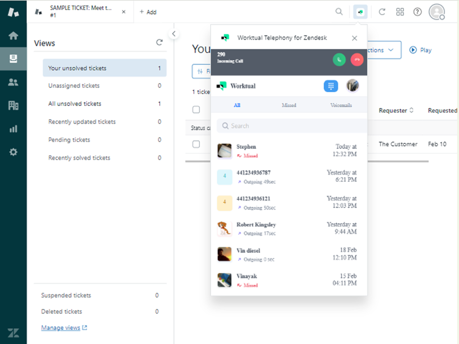Image resolution: width=459 pixels, height=344 pixels.
Task: Click the Worktual telephony icon in top bar
Action: point(360,12)
